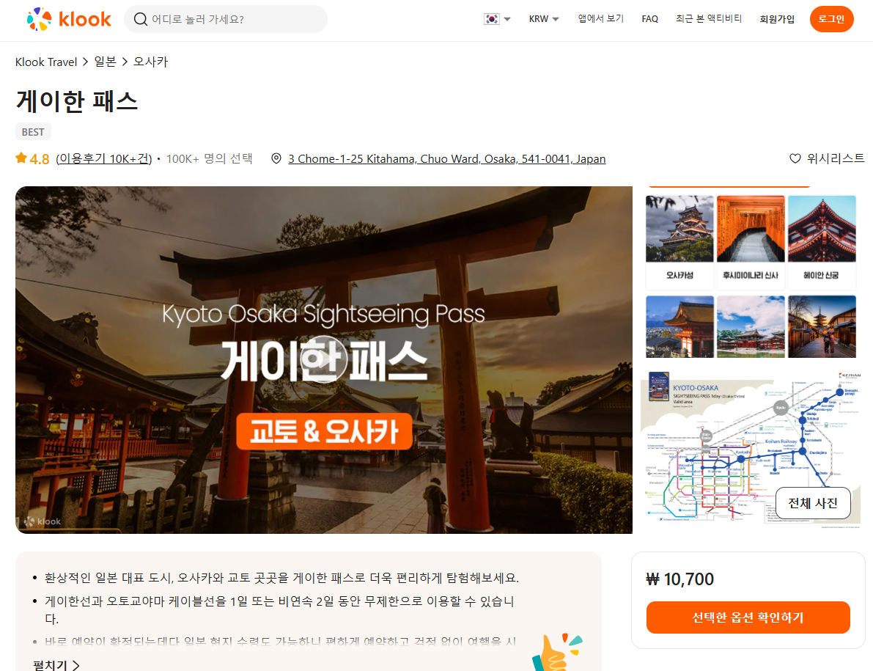Toggle the 위시리스트 heart icon
The height and width of the screenshot is (671, 873).
click(x=795, y=158)
